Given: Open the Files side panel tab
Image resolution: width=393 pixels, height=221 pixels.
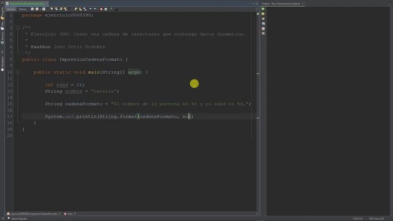Looking at the screenshot, I should click(2, 25).
